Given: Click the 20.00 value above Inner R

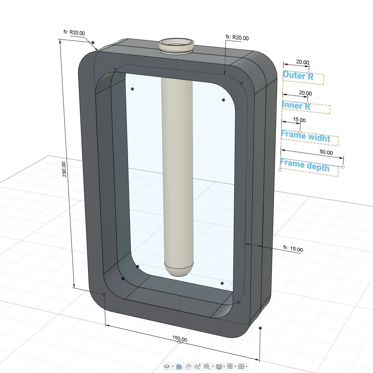Looking at the screenshot, I should click(x=305, y=93).
